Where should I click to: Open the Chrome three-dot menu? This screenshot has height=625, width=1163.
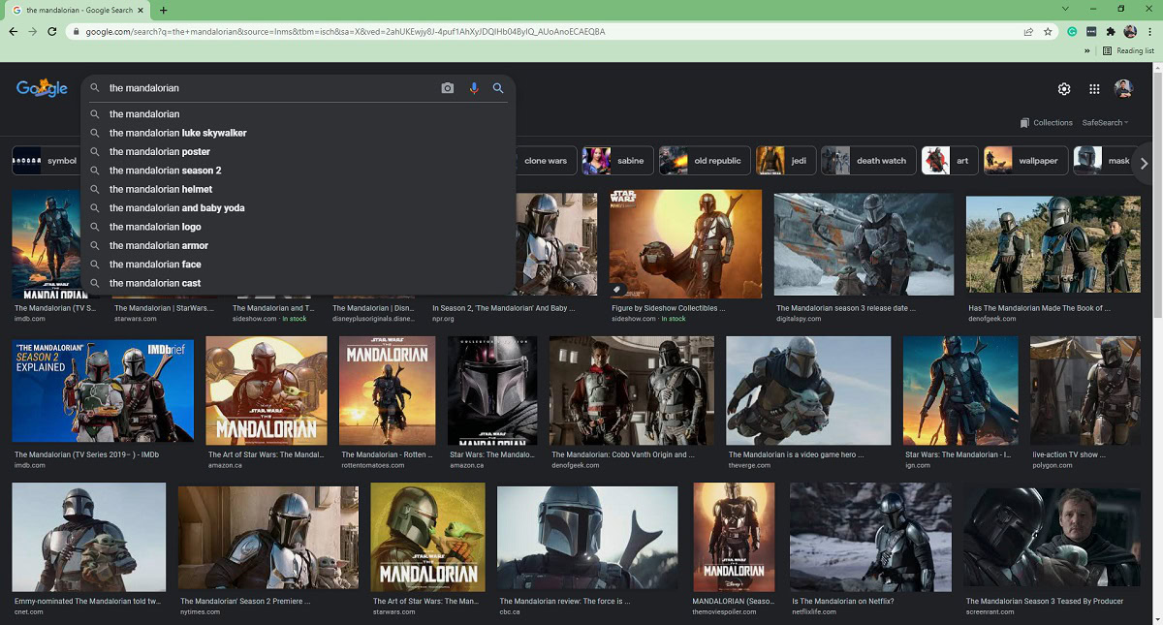pyautogui.click(x=1149, y=31)
